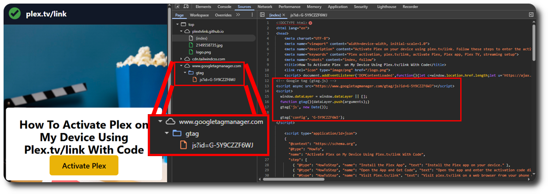548x194 pixels.
Task: Click the code editor horizontal scrollbar thumb
Action: click(x=293, y=179)
